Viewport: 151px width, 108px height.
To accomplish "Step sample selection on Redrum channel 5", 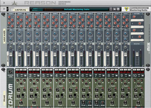I will 74,76.
